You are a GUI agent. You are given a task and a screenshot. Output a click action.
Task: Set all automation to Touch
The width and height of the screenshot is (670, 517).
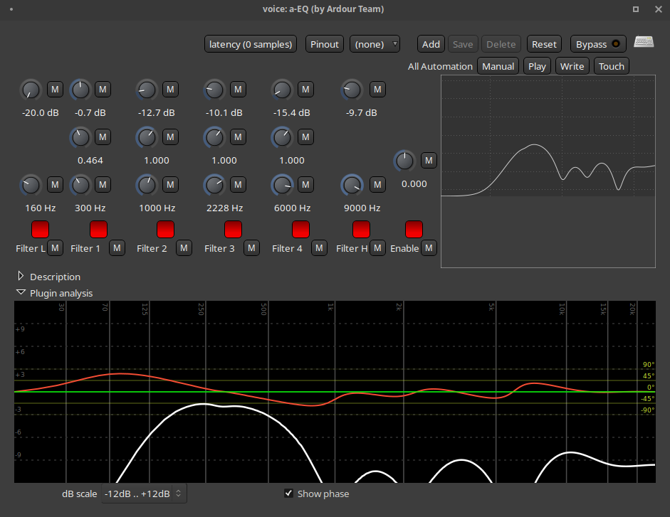coord(612,66)
